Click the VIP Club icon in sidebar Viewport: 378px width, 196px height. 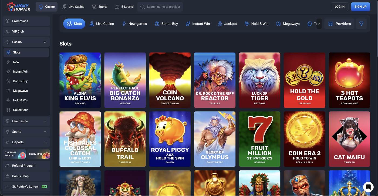pos(8,31)
